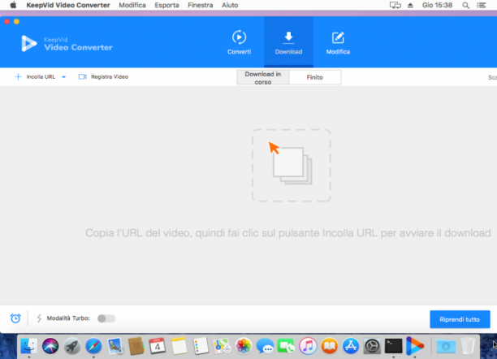The height and width of the screenshot is (359, 497).
Task: Open Mail stamp icon in Dock
Action: coord(115,346)
